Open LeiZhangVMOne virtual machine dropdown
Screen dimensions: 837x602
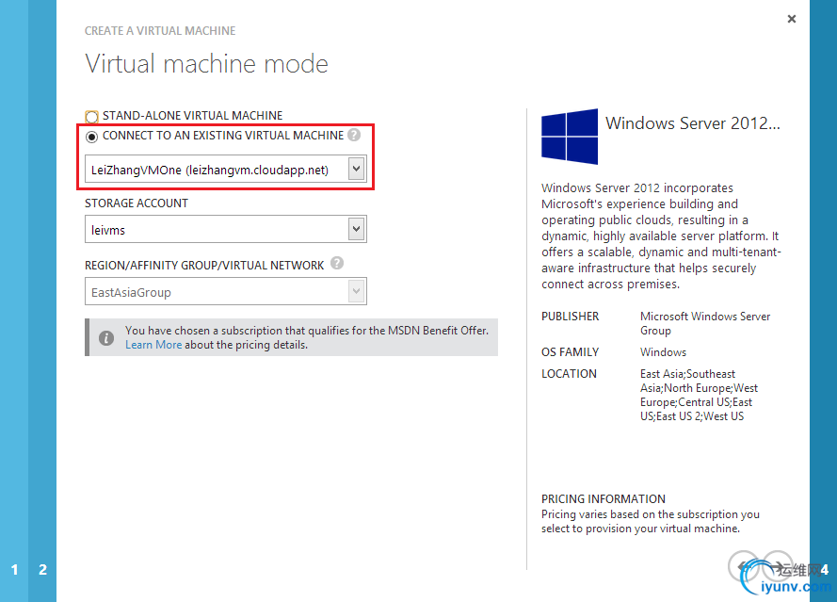[225, 170]
